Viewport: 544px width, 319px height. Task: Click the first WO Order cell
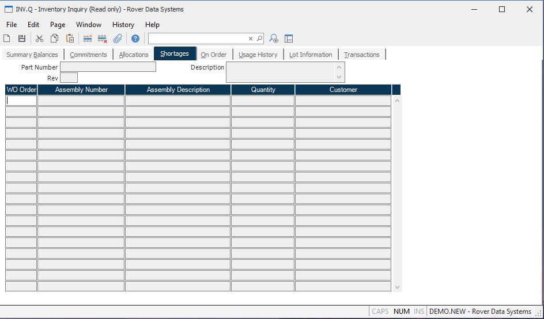pyautogui.click(x=21, y=101)
